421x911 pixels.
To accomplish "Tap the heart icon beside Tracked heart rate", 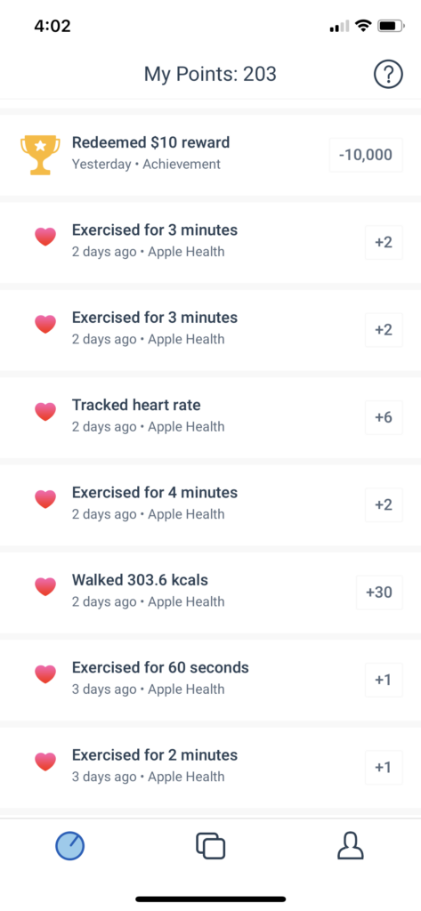I will click(45, 412).
